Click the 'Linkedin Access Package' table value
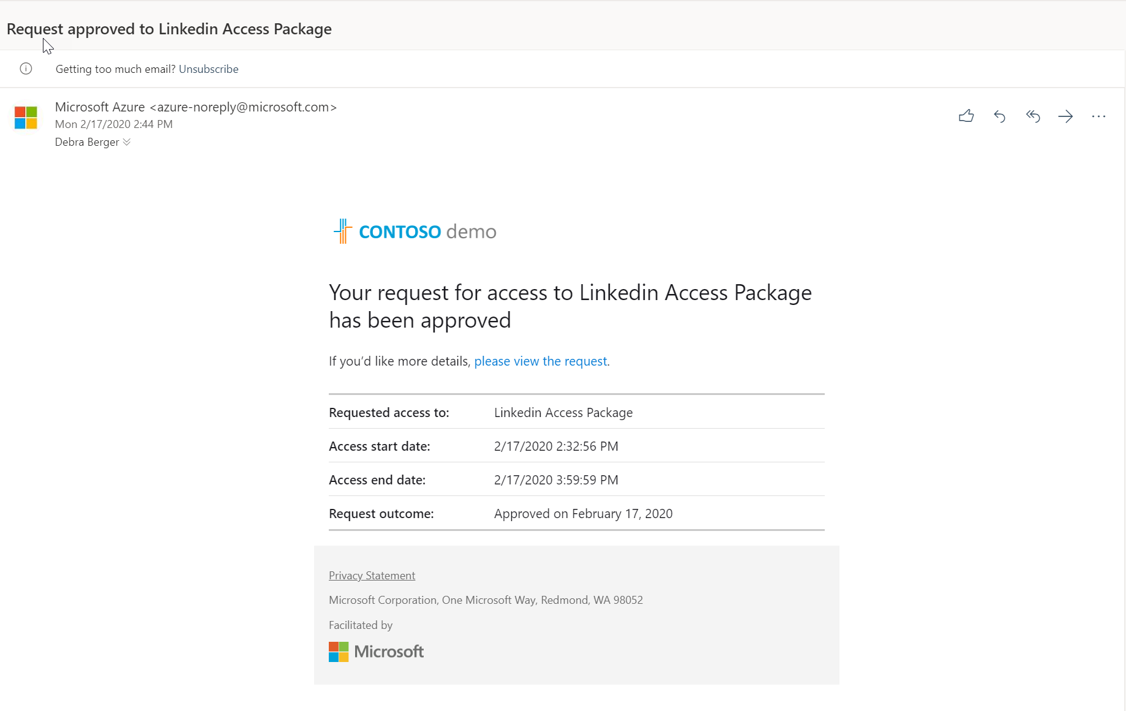 coord(563,413)
